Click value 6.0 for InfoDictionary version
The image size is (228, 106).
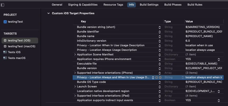point(188,41)
